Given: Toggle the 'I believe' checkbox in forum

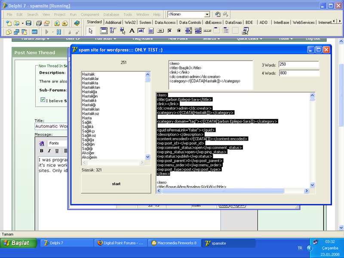Looking at the screenshot, I should (43, 100).
